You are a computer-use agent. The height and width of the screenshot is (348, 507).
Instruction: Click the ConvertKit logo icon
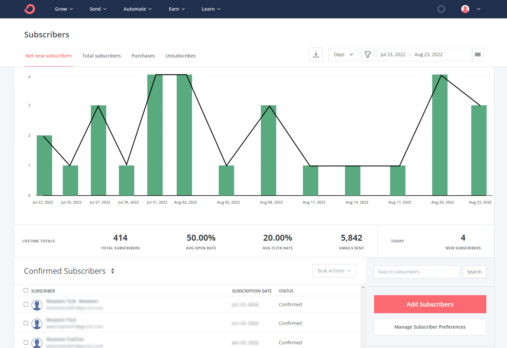[x=30, y=9]
